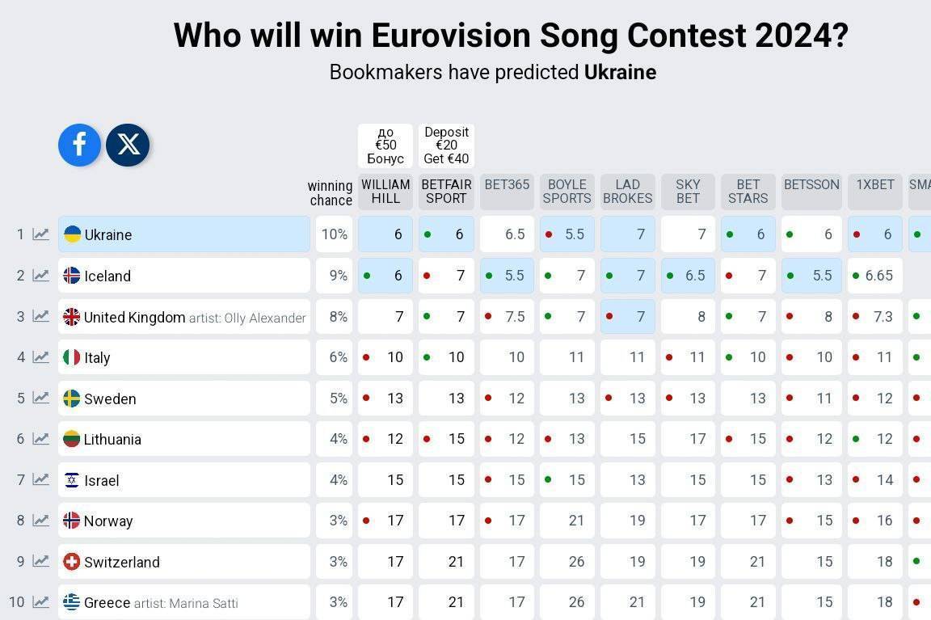Open the trend chart icon for Ukraine
The width and height of the screenshot is (931, 620).
click(x=40, y=234)
